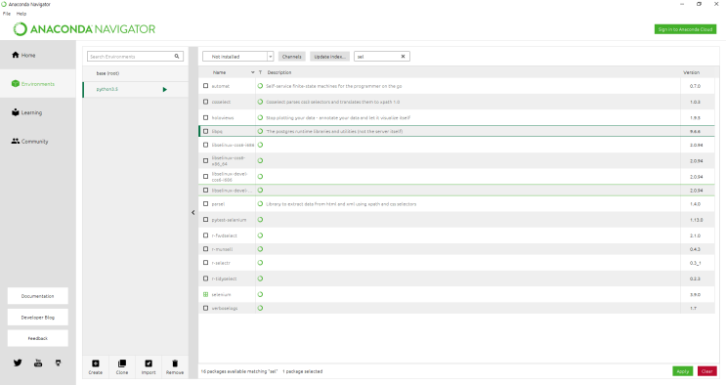Tick the libpq package checkbox
Image resolution: width=726 pixels, height=385 pixels.
pyautogui.click(x=205, y=131)
